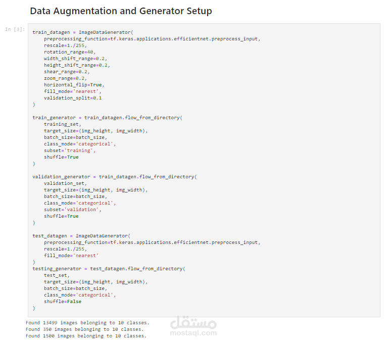Screen dimensions: 387x344
Task: Click the subset='validation' line
Action: 72,210
